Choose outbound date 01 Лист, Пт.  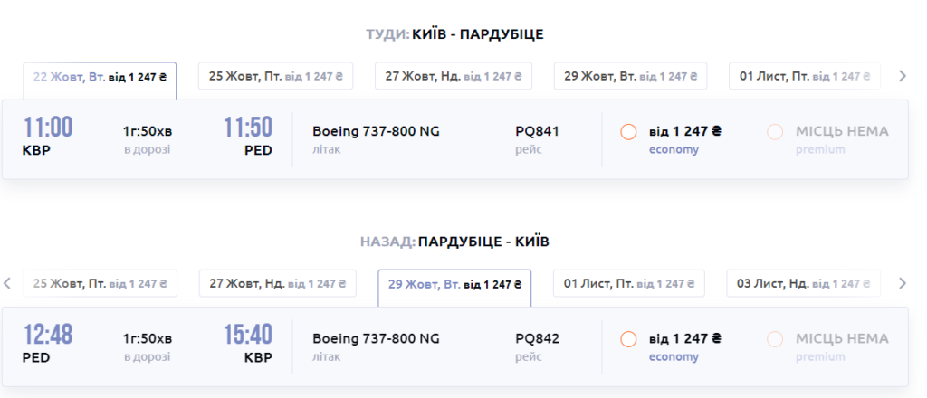[x=805, y=76]
